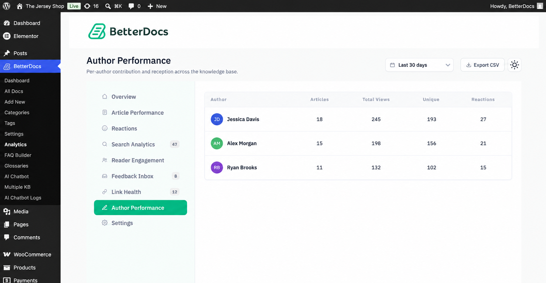Open the Analytics submenu item
Screen dimensions: 546x283
click(x=15, y=144)
